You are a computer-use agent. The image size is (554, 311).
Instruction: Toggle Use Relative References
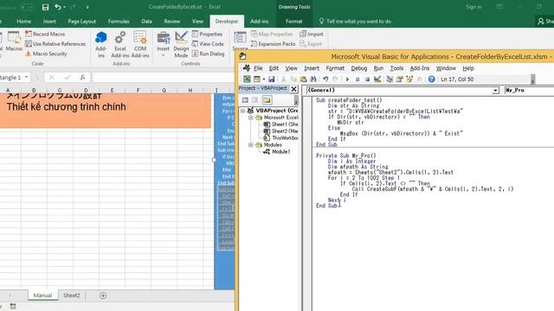pos(55,44)
